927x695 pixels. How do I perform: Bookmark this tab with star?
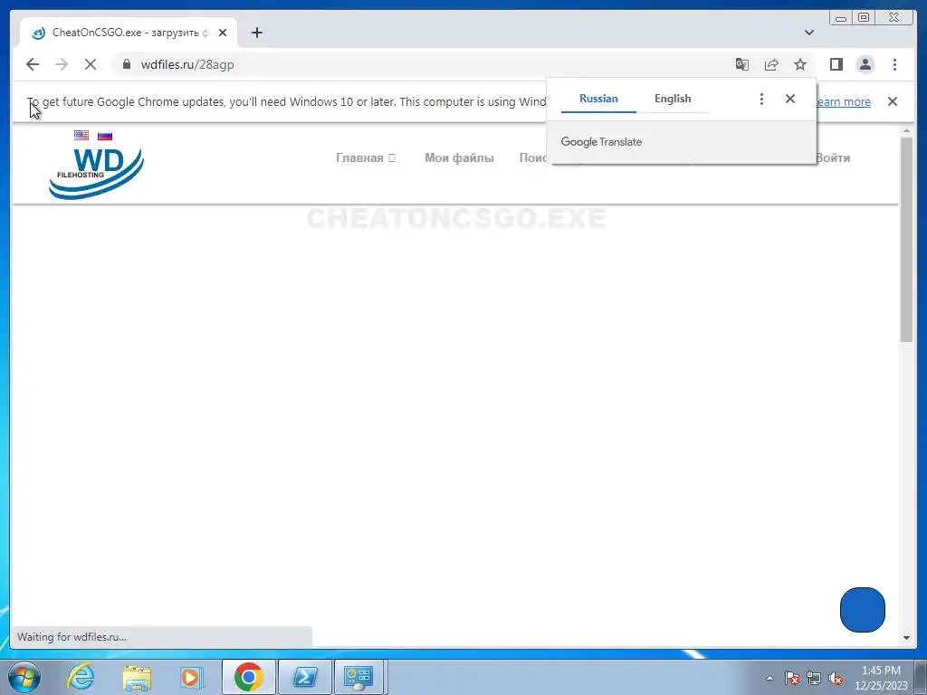click(x=800, y=64)
